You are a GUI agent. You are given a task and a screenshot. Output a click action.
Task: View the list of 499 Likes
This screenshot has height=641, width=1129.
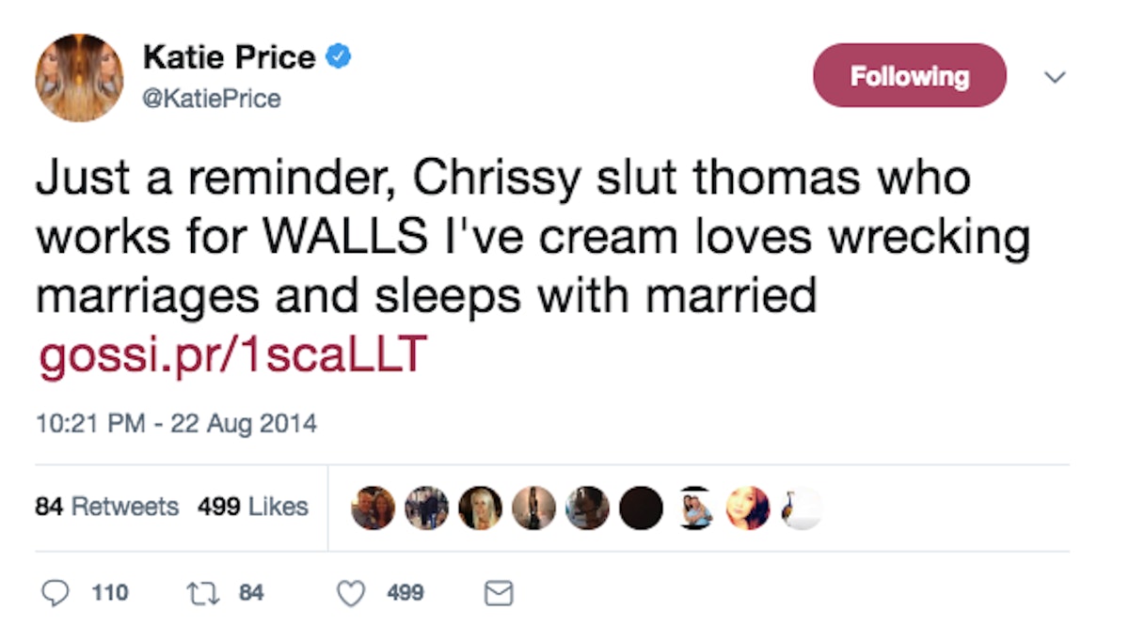coord(252,507)
